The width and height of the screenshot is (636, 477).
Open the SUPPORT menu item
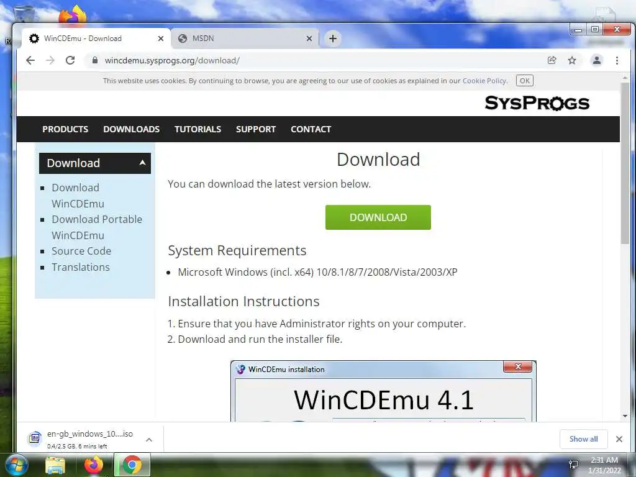[x=256, y=129]
